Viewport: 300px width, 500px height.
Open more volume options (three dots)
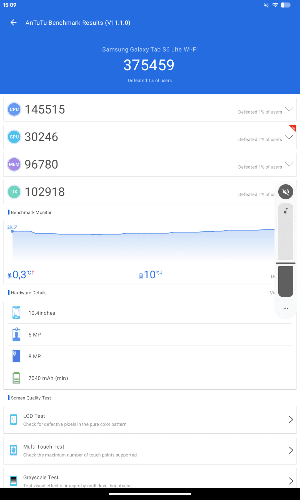click(x=286, y=308)
